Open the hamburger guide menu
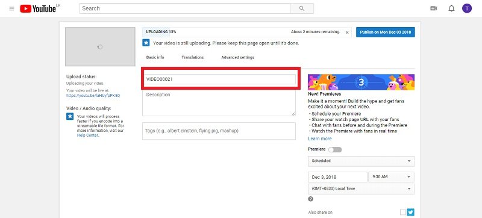 tap(11, 8)
